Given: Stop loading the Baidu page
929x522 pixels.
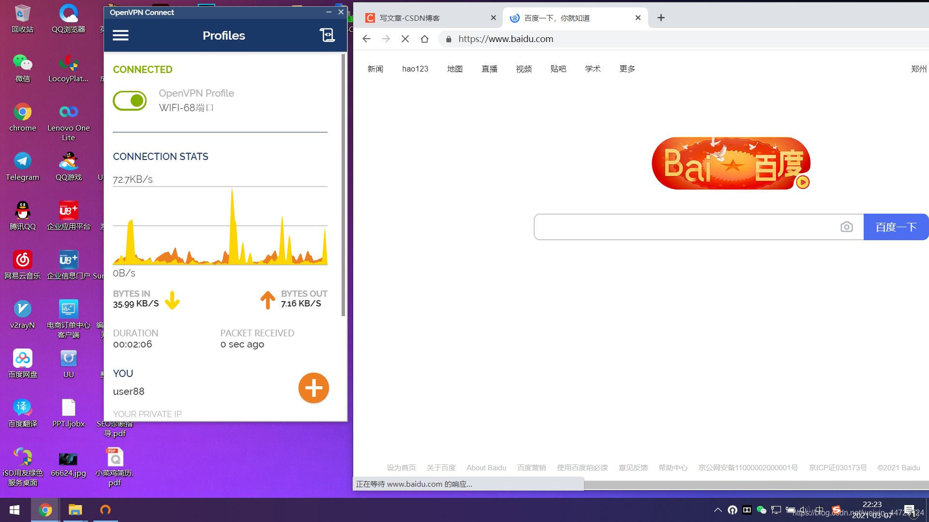Looking at the screenshot, I should [405, 39].
